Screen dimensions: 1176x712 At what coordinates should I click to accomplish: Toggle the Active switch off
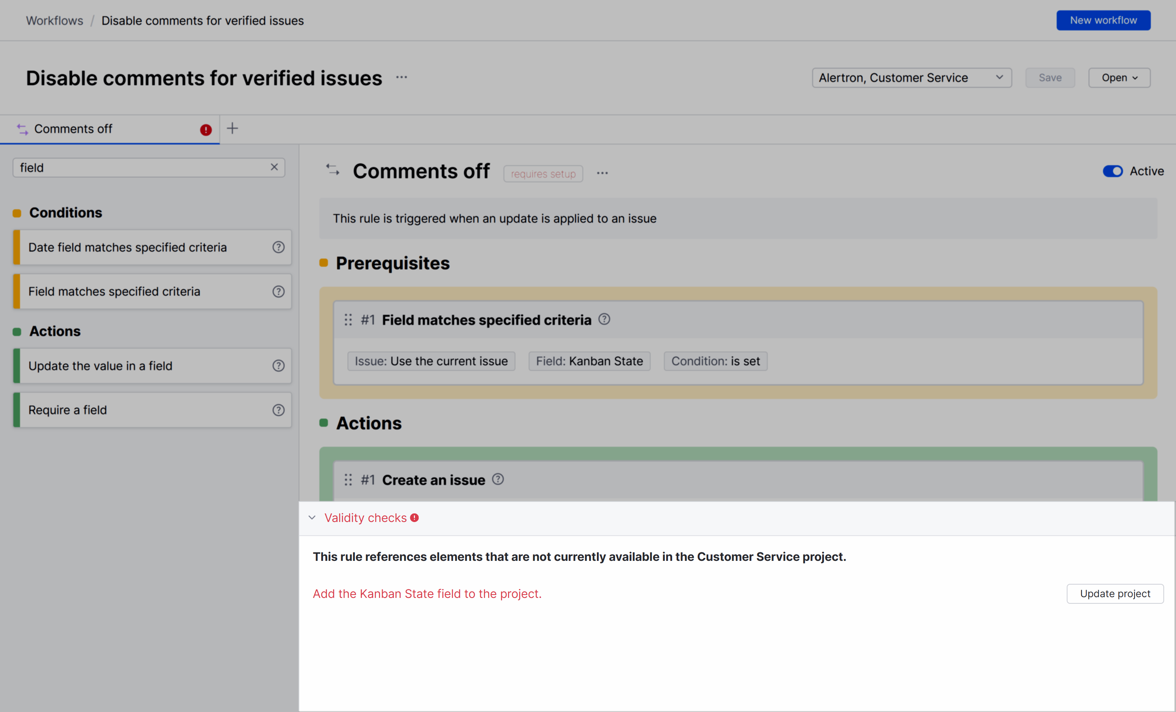coord(1112,171)
